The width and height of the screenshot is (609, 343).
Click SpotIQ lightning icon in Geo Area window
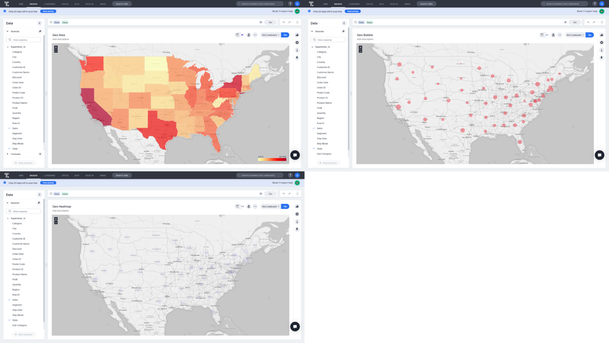297,58
